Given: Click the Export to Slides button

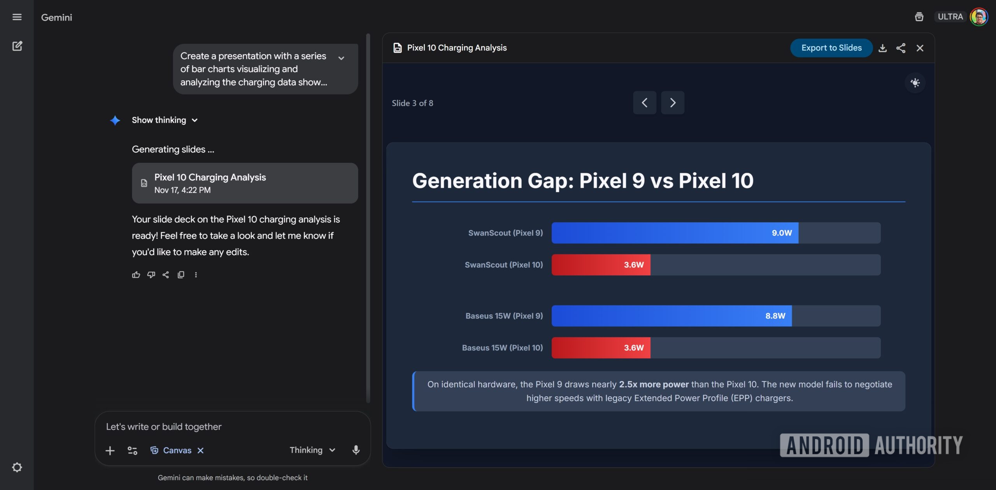Looking at the screenshot, I should [x=831, y=48].
